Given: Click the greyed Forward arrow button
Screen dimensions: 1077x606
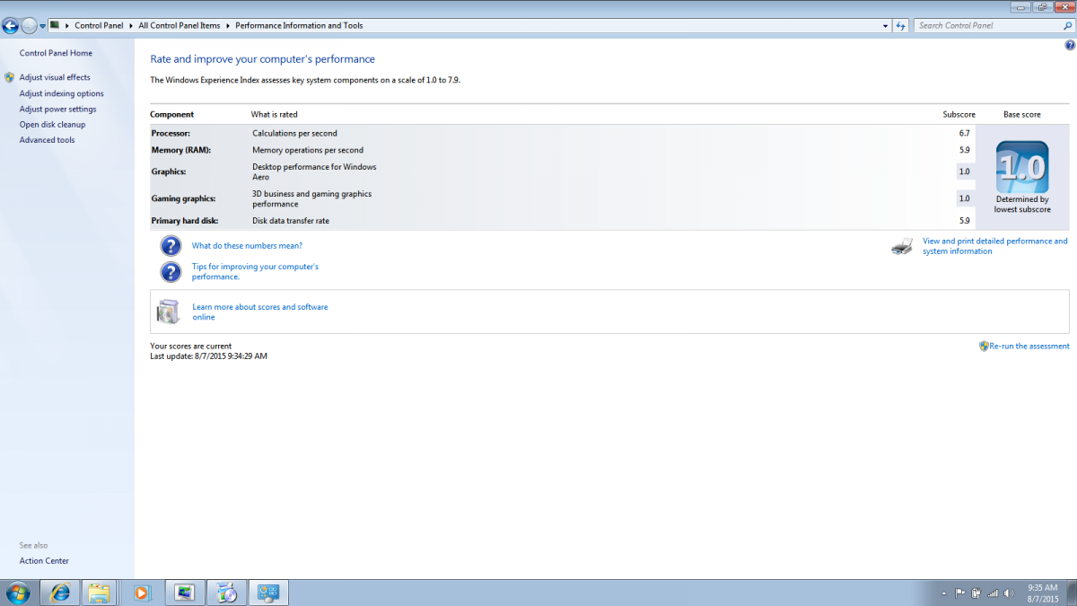Looking at the screenshot, I should (x=30, y=26).
